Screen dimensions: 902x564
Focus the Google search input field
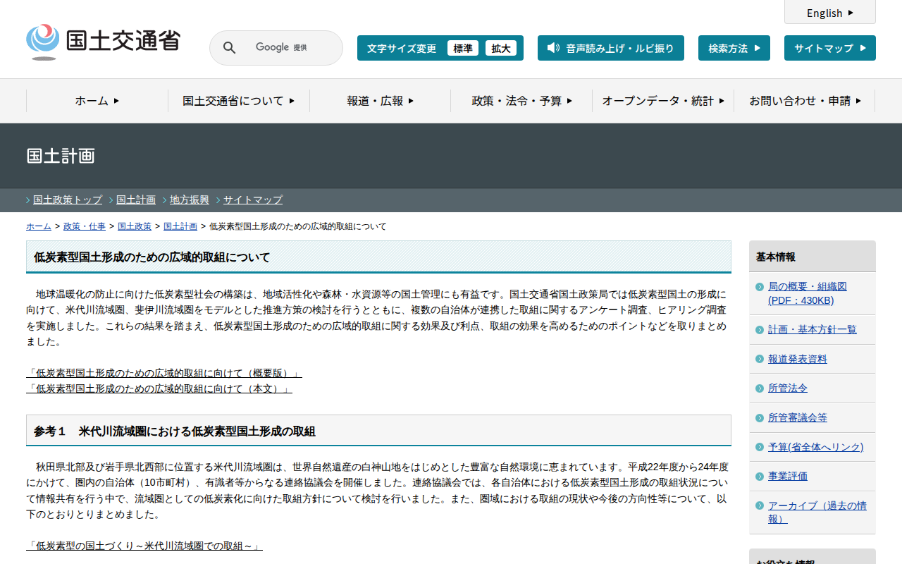click(289, 48)
